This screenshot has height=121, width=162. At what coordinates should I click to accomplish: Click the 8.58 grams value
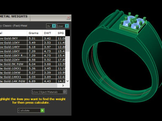coord(32,60)
